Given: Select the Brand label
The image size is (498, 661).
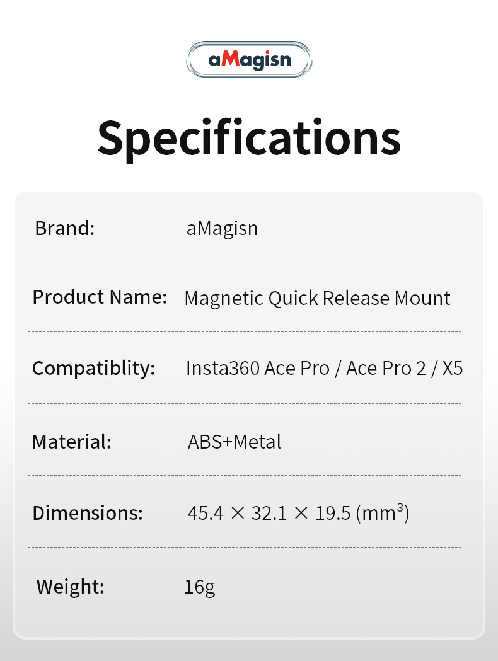Looking at the screenshot, I should 64,228.
